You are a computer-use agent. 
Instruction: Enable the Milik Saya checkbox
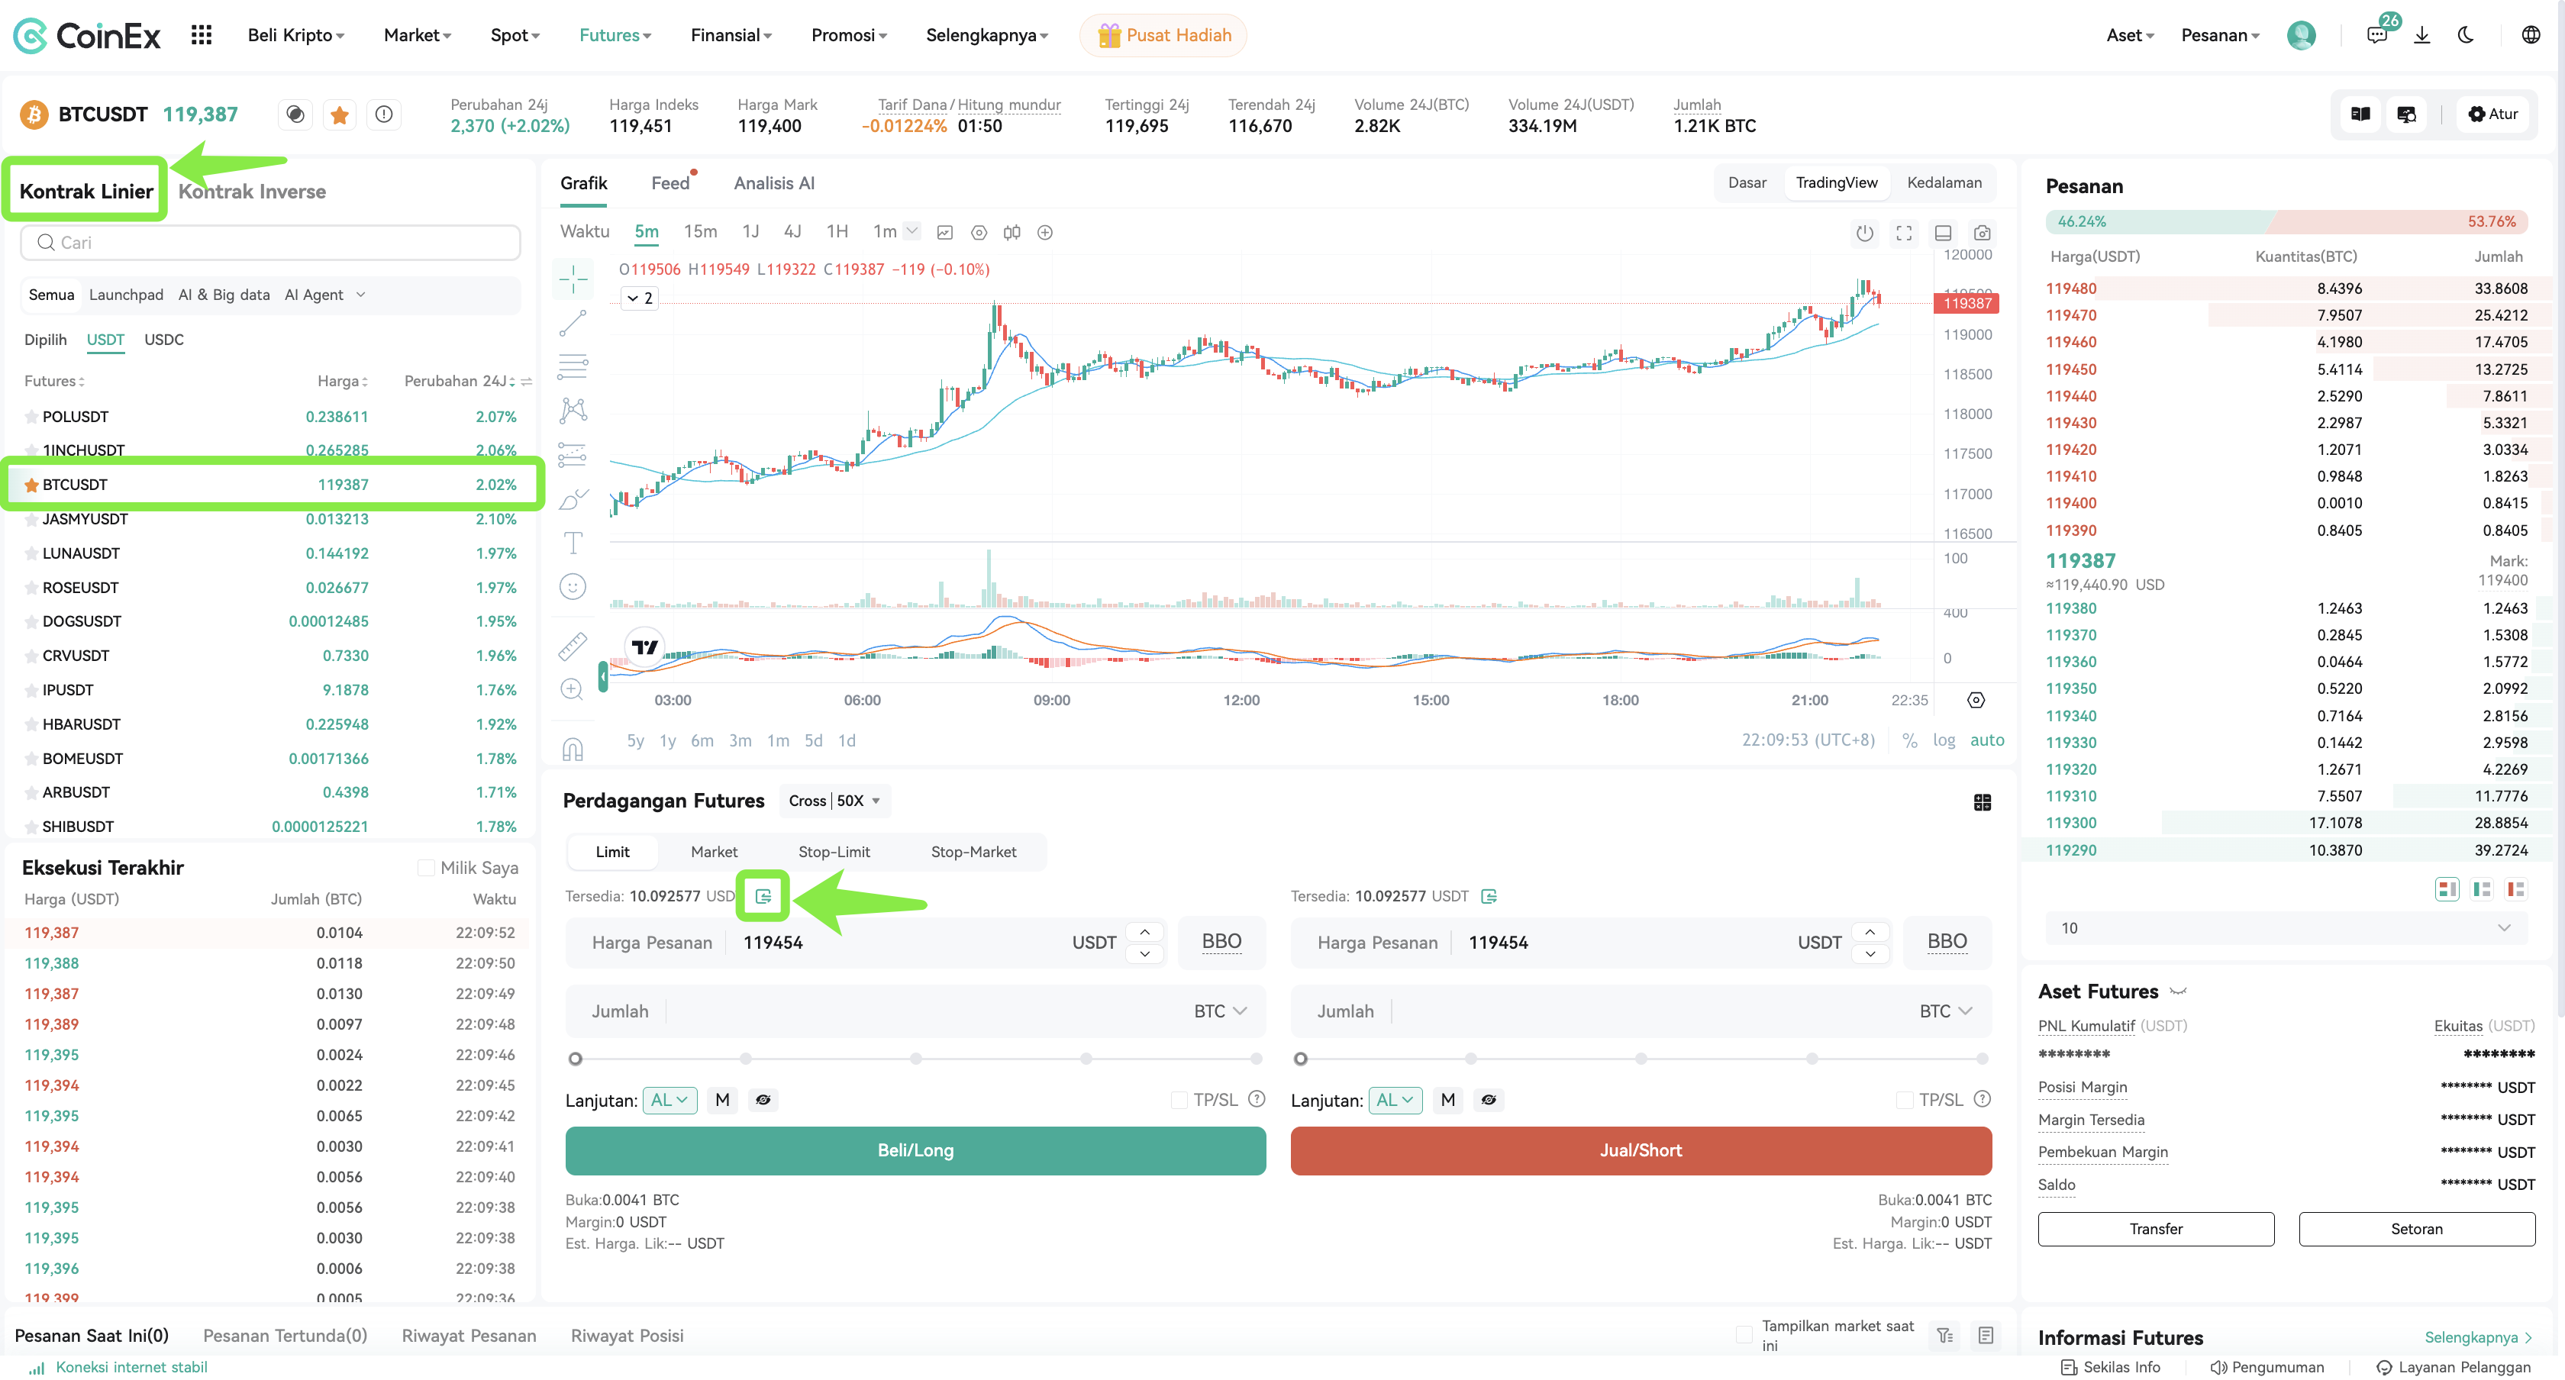(426, 867)
